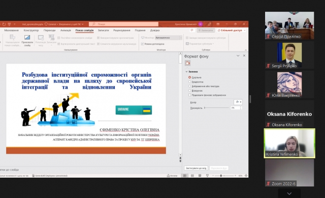This screenshot has height=198, width=325.
Task: Click the fit slide to window icon
Action: (x=246, y=176)
